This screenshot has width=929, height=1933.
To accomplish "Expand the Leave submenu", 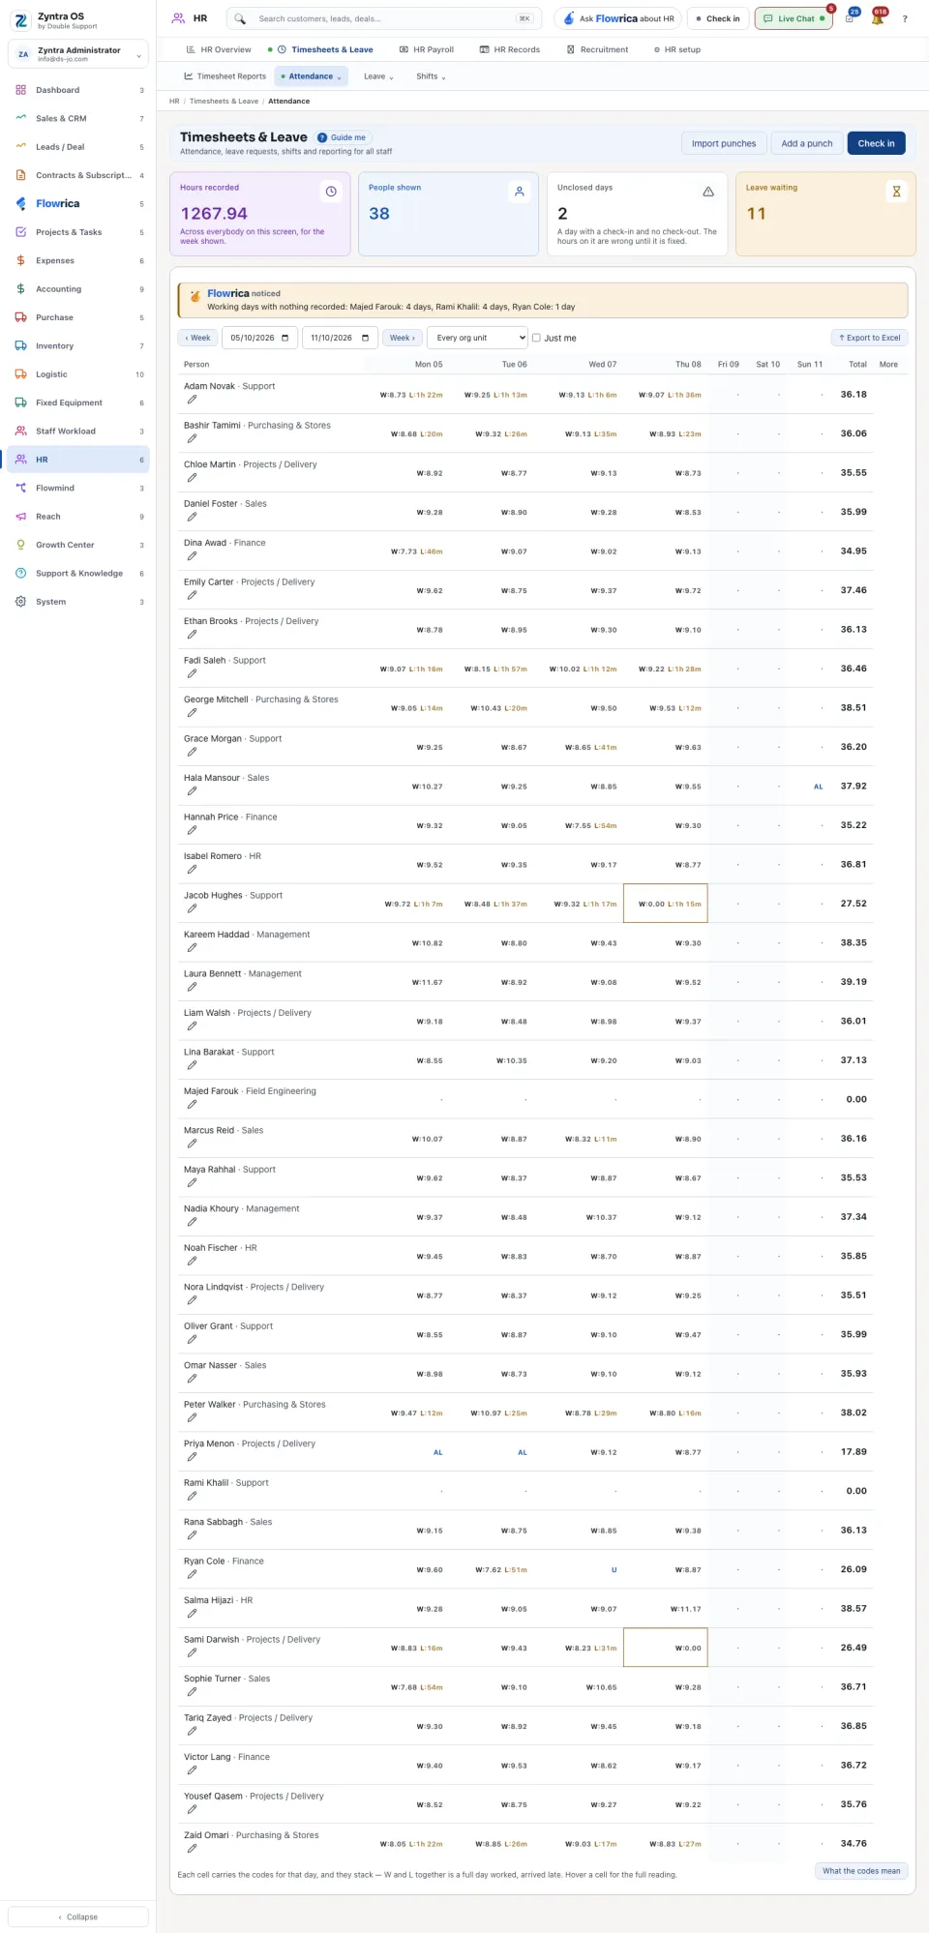I will tap(378, 76).
